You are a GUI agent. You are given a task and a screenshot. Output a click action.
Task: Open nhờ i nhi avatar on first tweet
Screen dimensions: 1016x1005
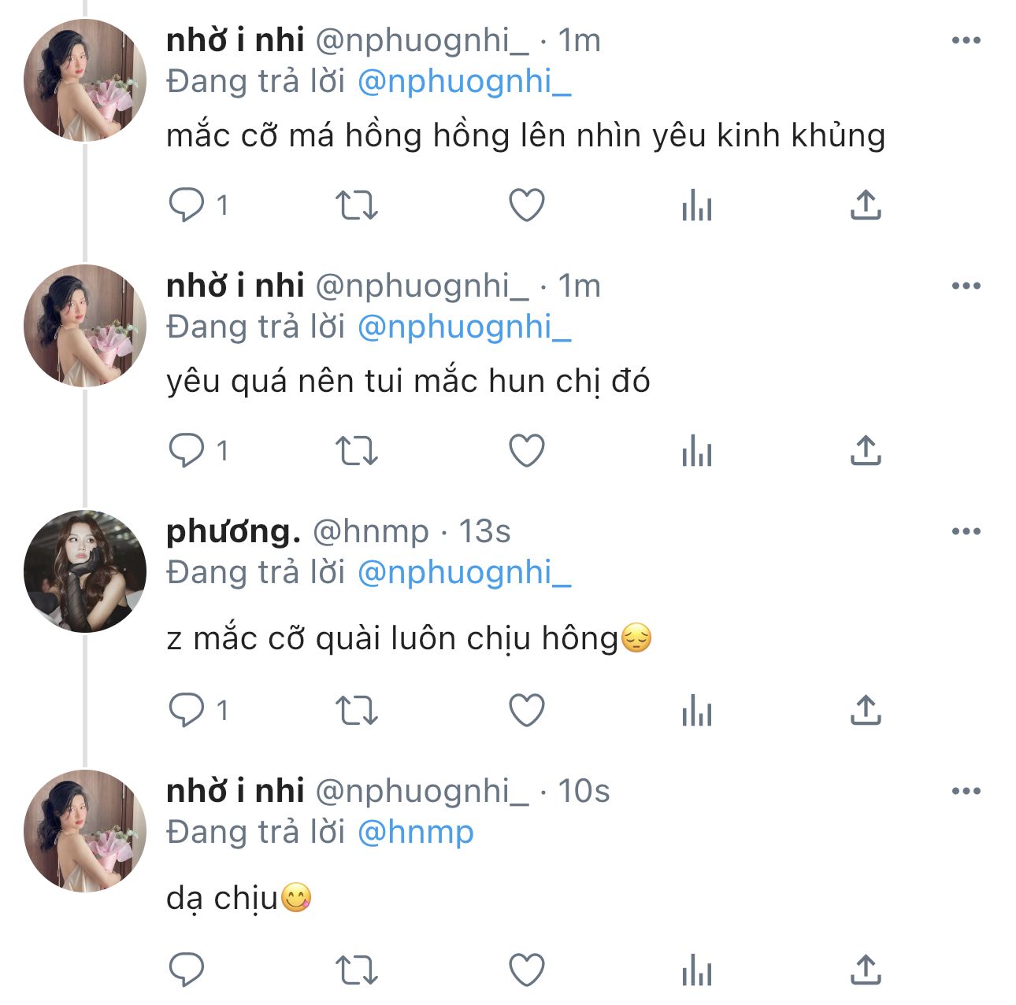click(x=85, y=80)
